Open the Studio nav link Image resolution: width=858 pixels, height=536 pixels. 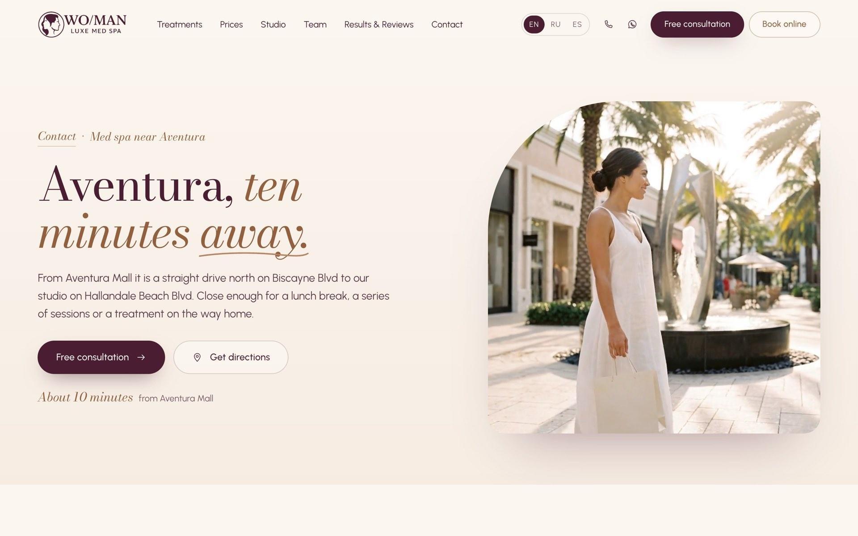[x=273, y=25]
